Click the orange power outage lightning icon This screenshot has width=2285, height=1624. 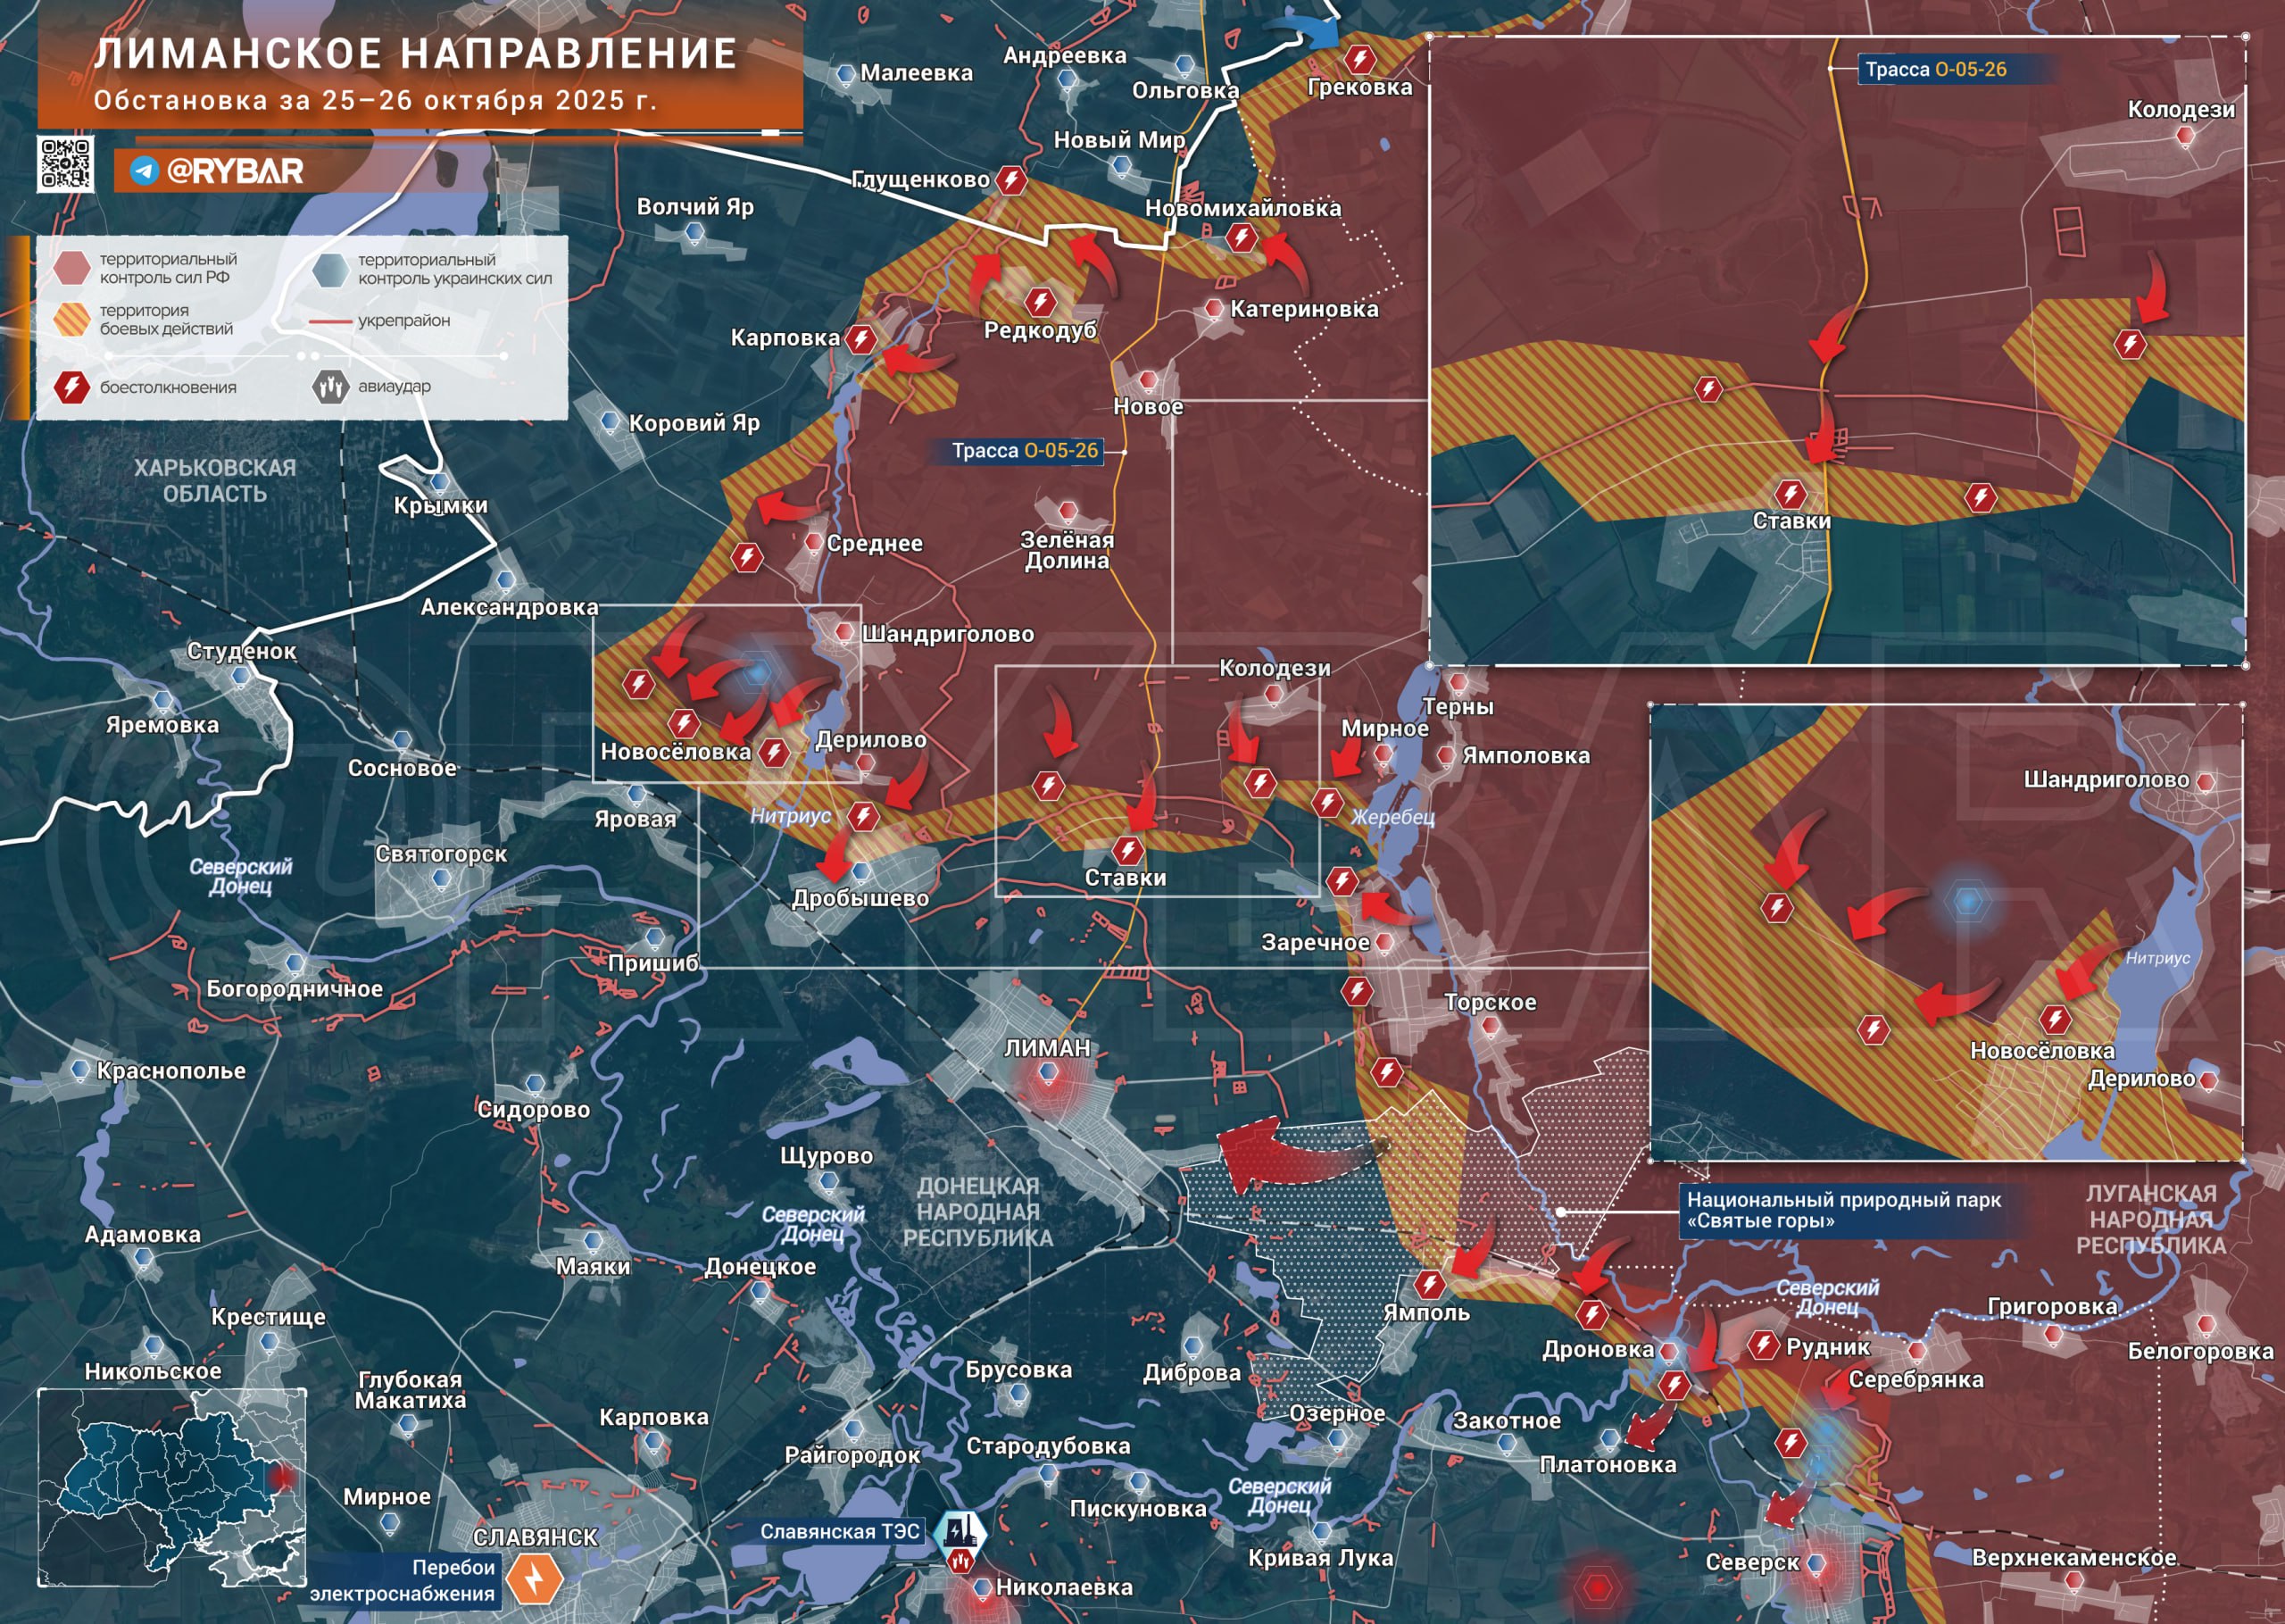point(535,1579)
